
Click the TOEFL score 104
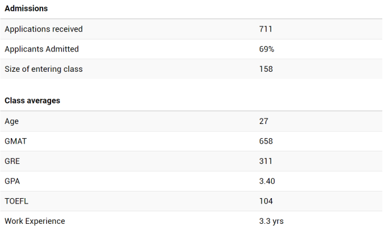pos(266,201)
